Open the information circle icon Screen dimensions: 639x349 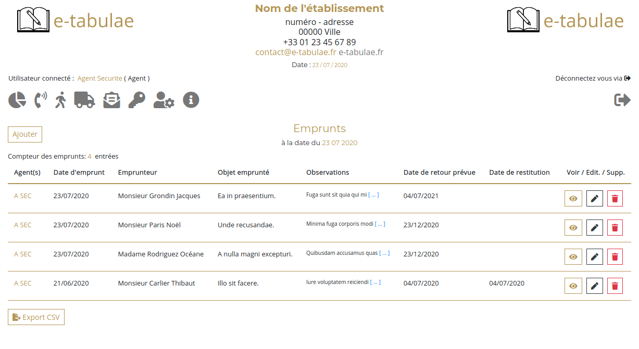click(191, 100)
